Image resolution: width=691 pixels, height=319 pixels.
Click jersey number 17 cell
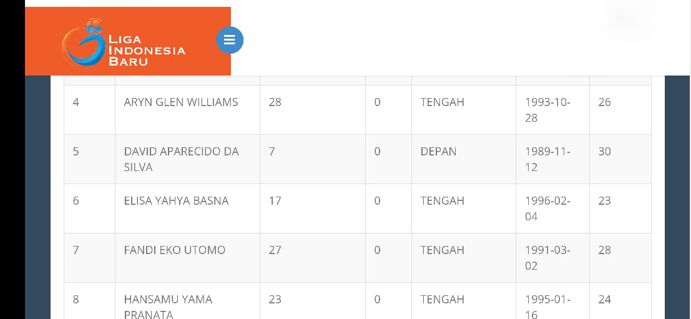tap(313, 209)
